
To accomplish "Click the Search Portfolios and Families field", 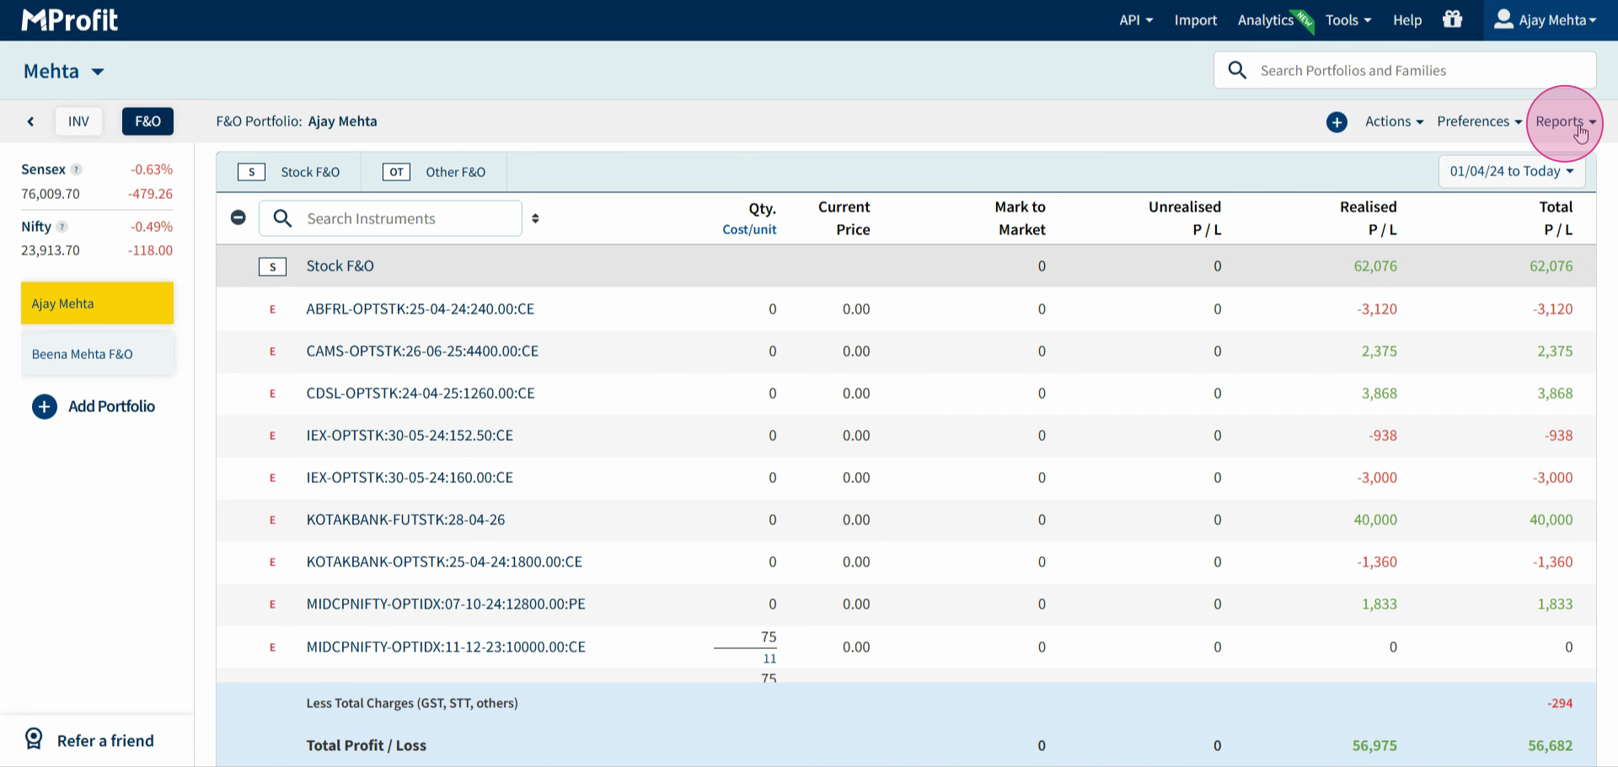I will 1405,70.
